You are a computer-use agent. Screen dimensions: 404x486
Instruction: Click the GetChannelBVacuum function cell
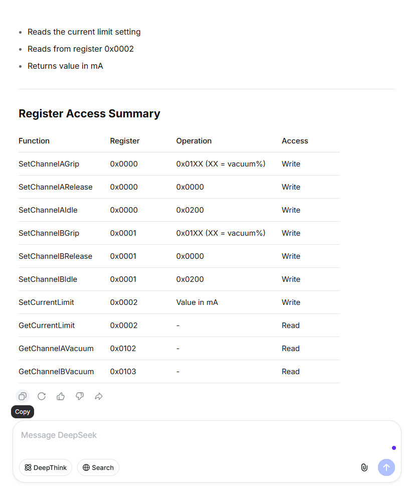(x=56, y=371)
